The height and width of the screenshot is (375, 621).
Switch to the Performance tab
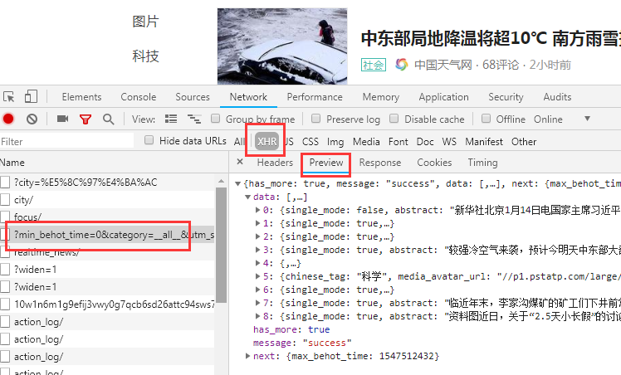tap(315, 97)
